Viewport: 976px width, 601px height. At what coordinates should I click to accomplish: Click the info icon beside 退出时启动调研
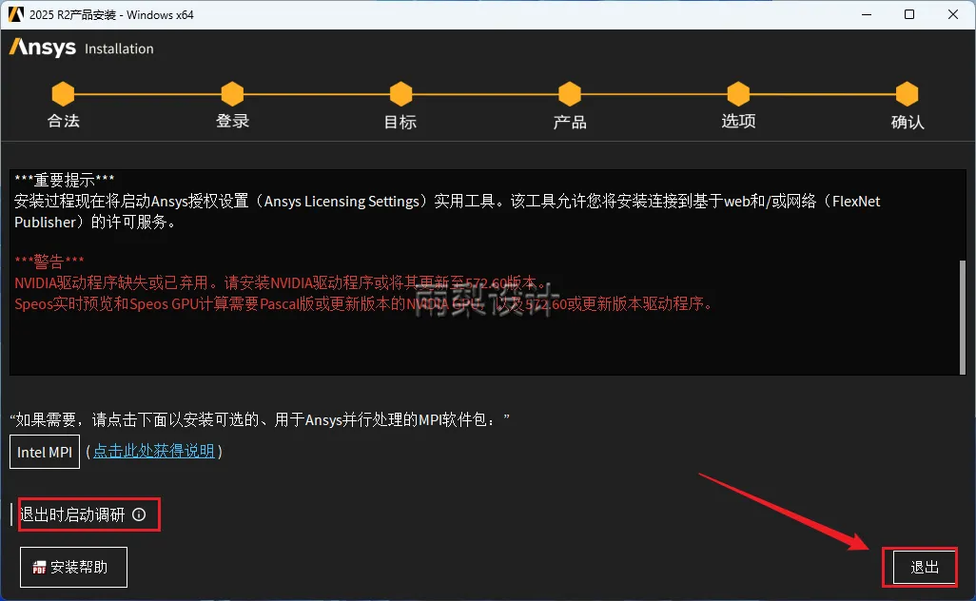[x=139, y=514]
